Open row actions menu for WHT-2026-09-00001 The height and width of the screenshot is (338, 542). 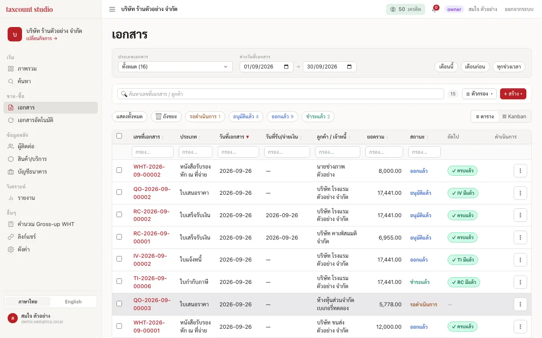[x=520, y=327]
